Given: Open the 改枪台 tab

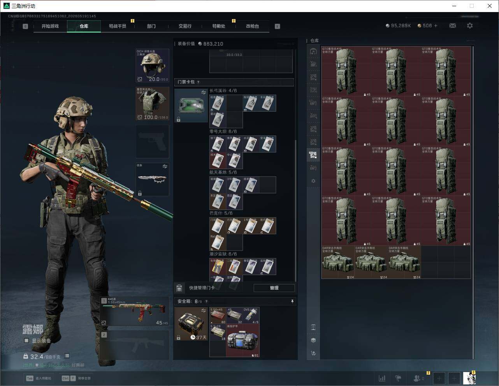Looking at the screenshot, I should (252, 26).
